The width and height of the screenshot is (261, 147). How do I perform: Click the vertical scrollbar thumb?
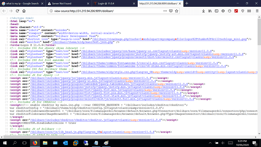[x=259, y=32]
